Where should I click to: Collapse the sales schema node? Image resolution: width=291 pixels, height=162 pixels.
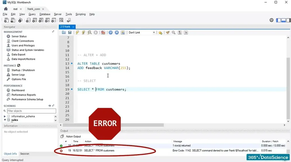(5, 120)
